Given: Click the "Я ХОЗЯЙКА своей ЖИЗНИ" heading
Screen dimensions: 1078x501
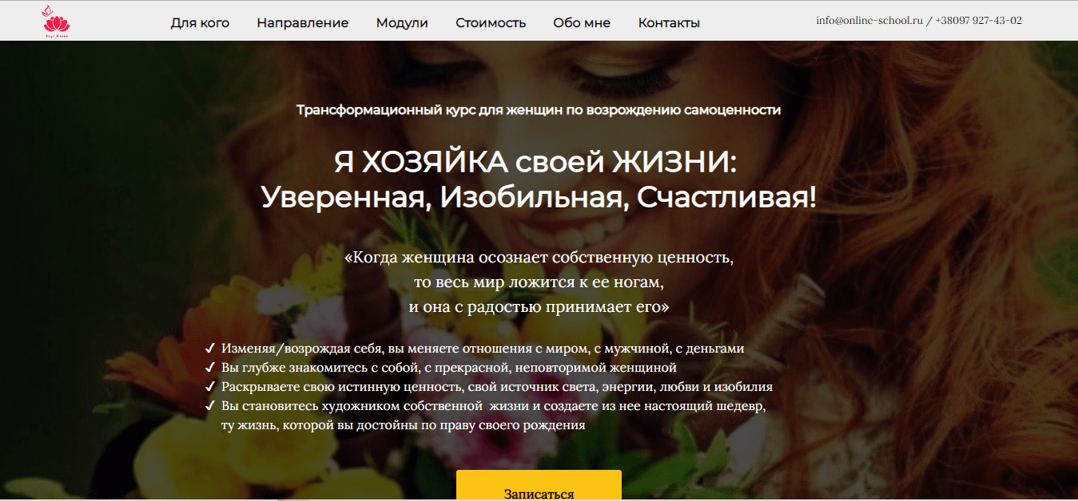Looking at the screenshot, I should tap(539, 163).
